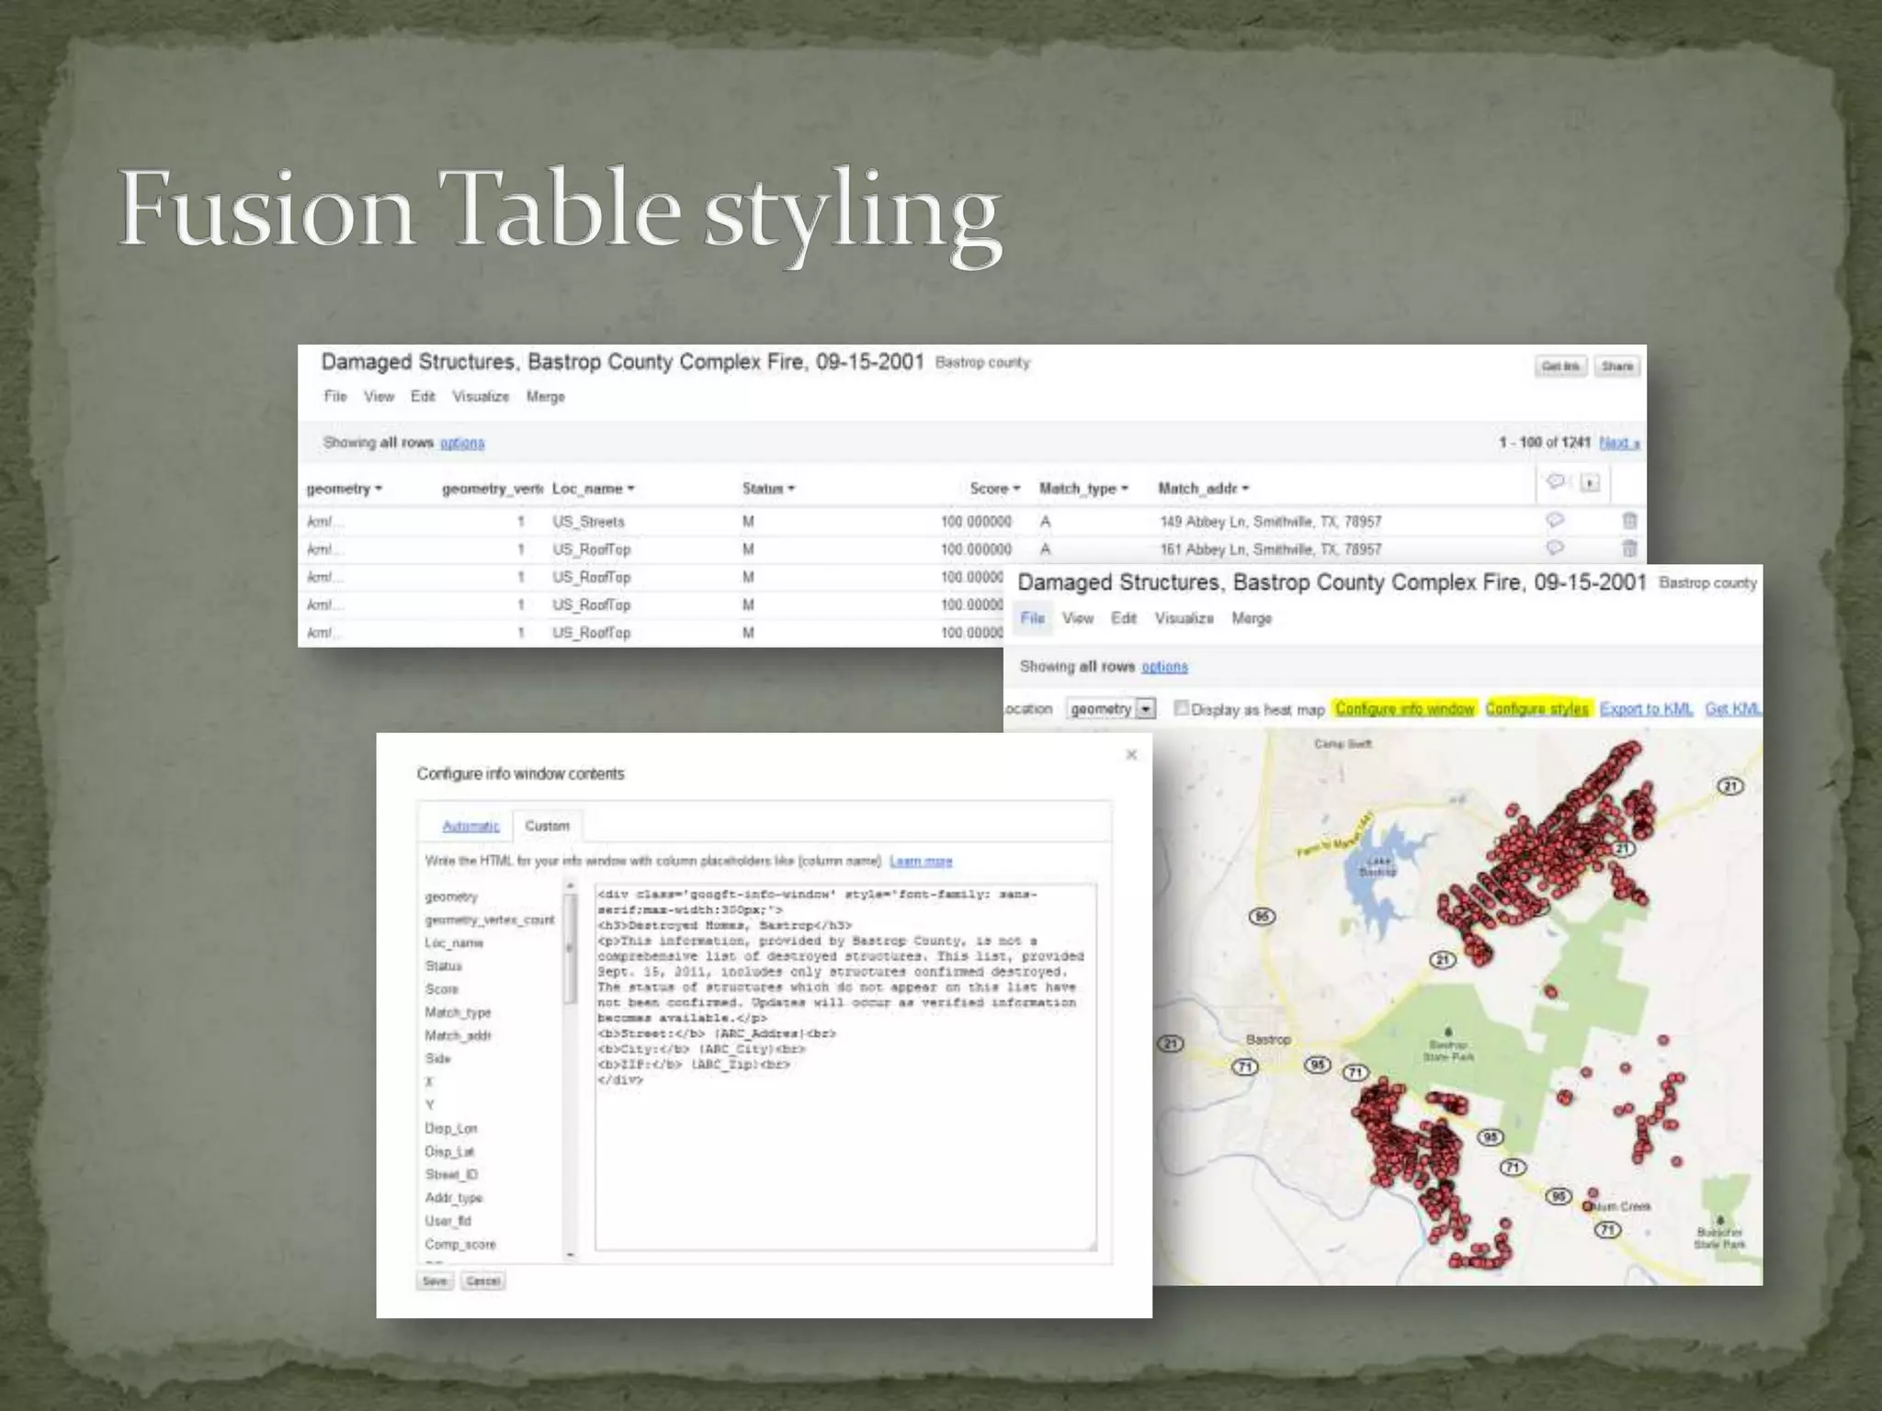This screenshot has height=1411, width=1882.
Task: Click the Share button
Action: point(1617,367)
